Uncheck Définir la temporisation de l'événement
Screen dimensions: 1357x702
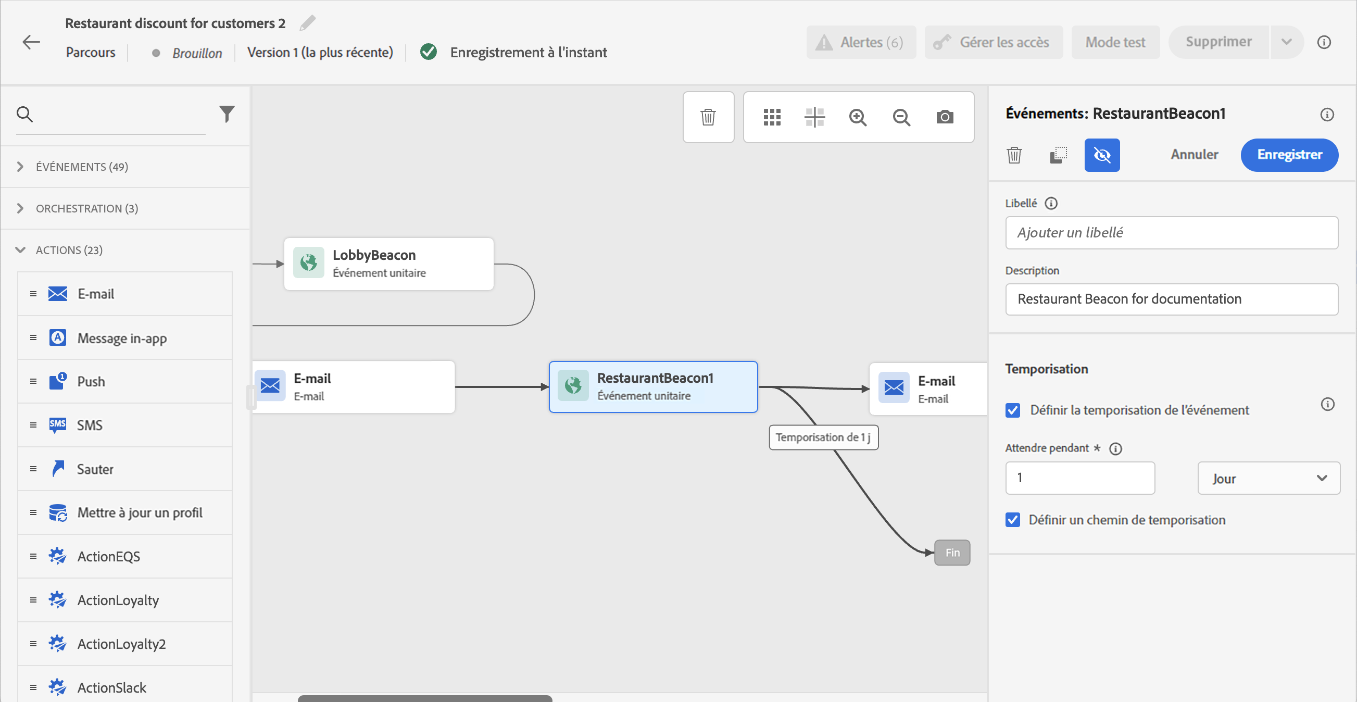click(x=1012, y=410)
